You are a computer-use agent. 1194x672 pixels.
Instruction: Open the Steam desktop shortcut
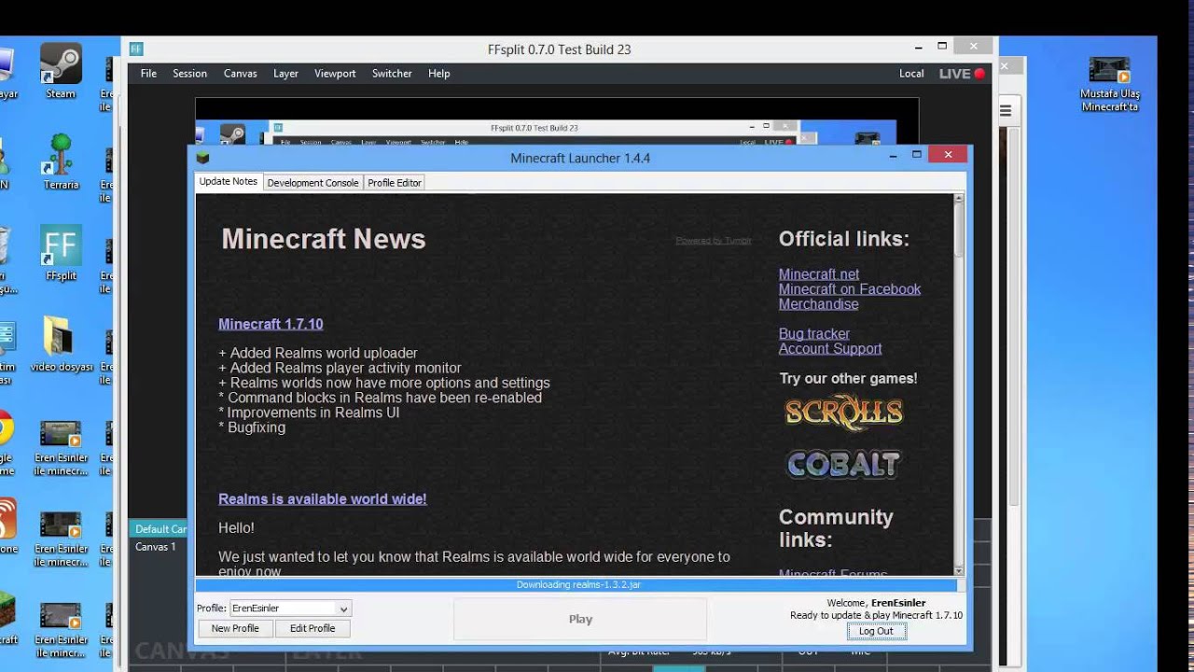point(61,71)
